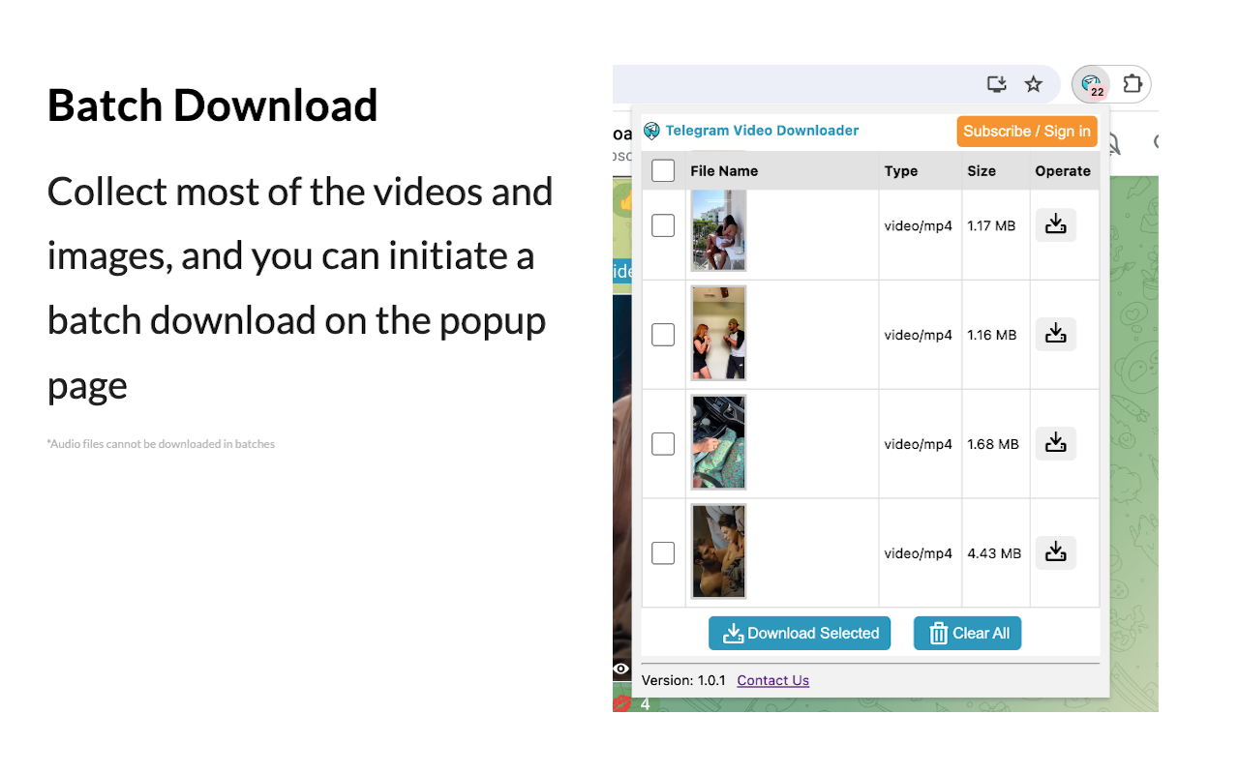
Task: Click the install-app icon in the address bar
Action: click(x=996, y=84)
